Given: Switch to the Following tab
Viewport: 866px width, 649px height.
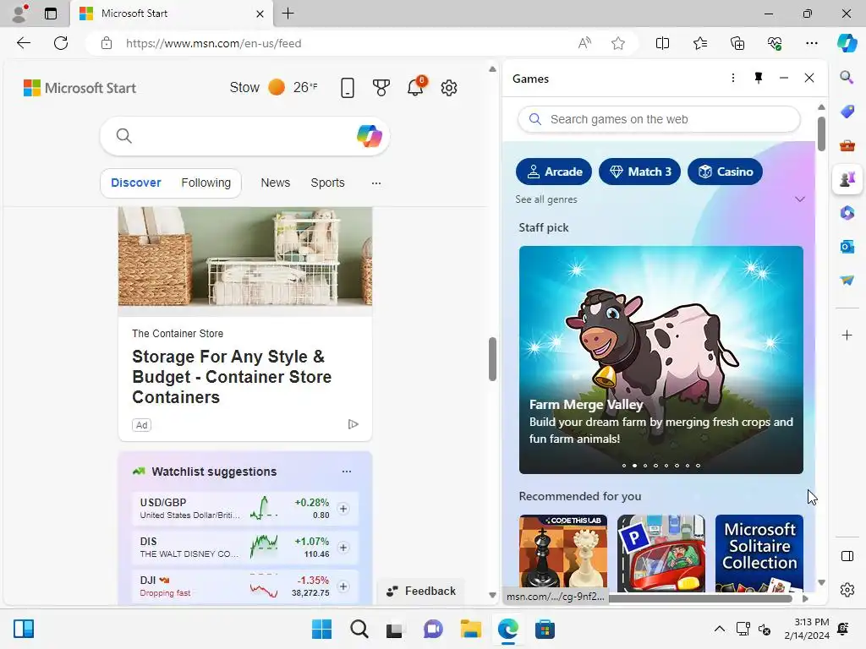Looking at the screenshot, I should (x=206, y=183).
